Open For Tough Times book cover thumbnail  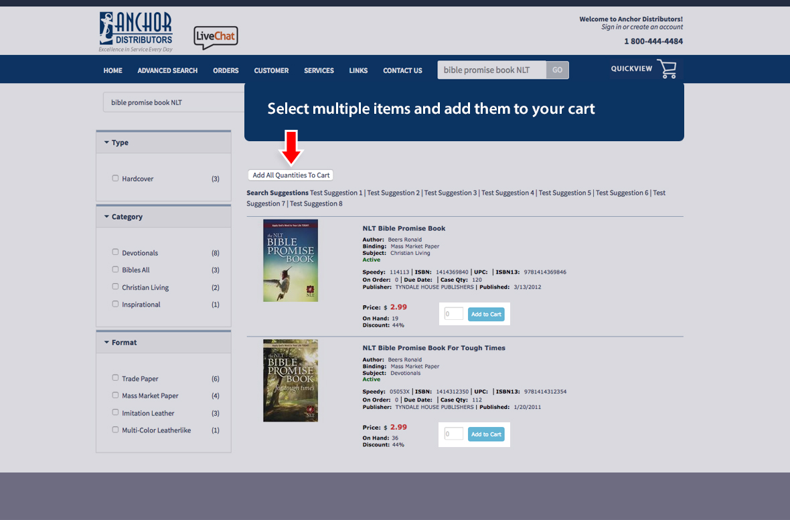point(290,380)
